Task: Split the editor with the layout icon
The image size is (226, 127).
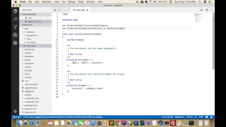Action: point(207,10)
